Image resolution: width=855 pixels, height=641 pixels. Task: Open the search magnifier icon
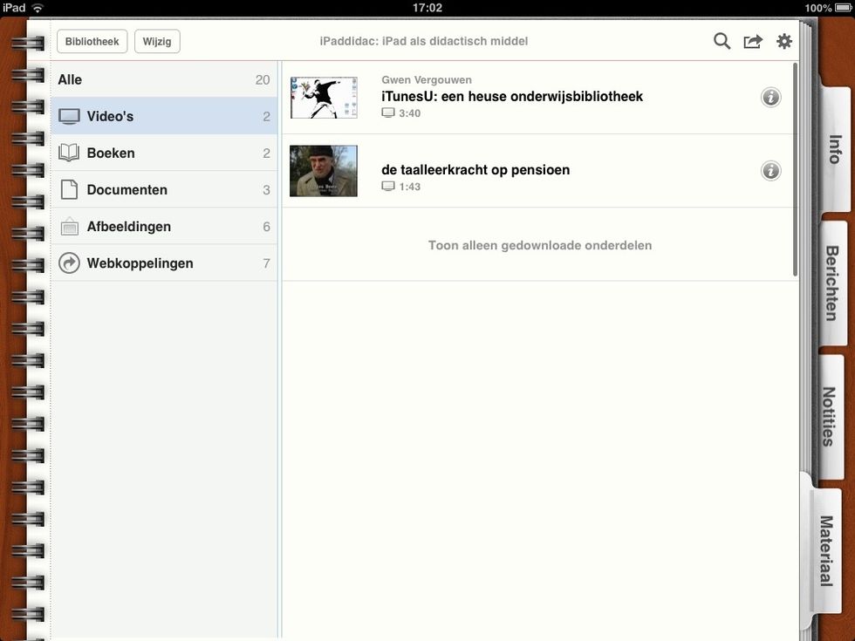tap(722, 41)
